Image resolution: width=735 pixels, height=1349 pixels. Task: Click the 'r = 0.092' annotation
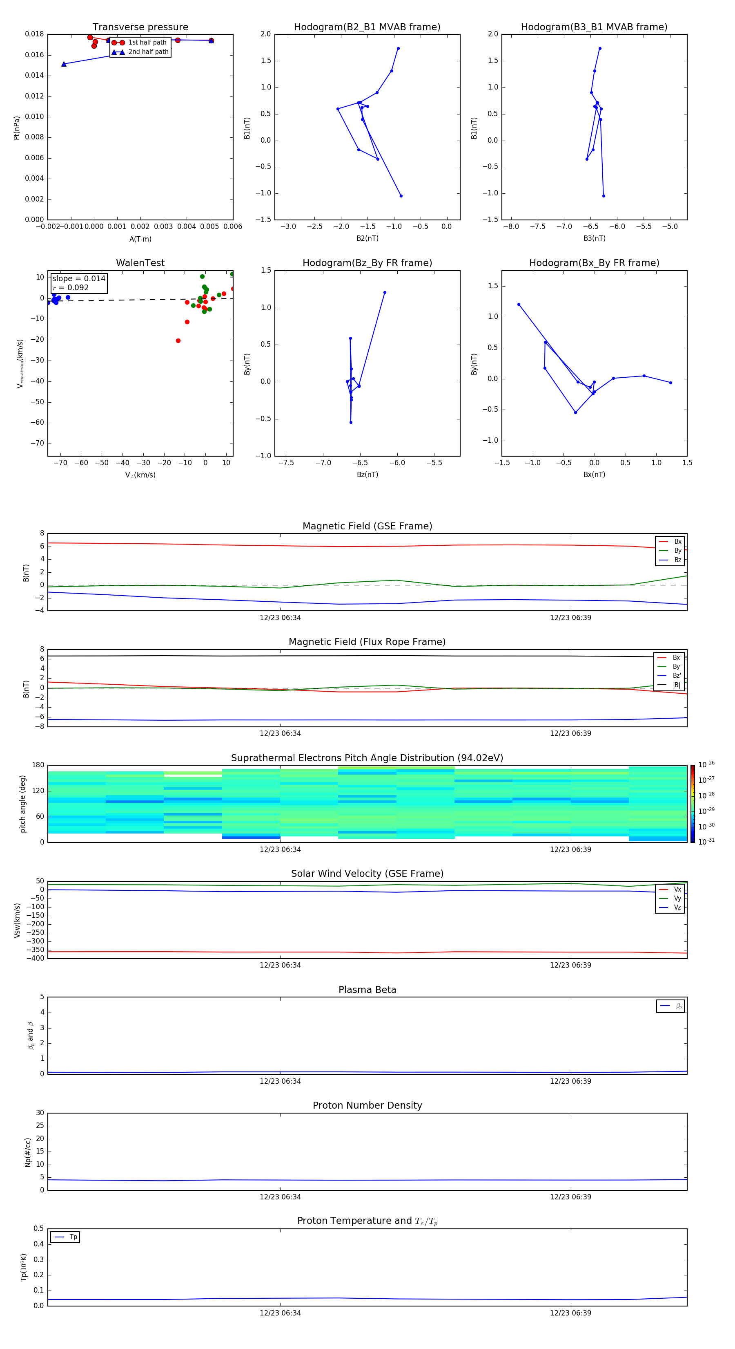pos(71,287)
